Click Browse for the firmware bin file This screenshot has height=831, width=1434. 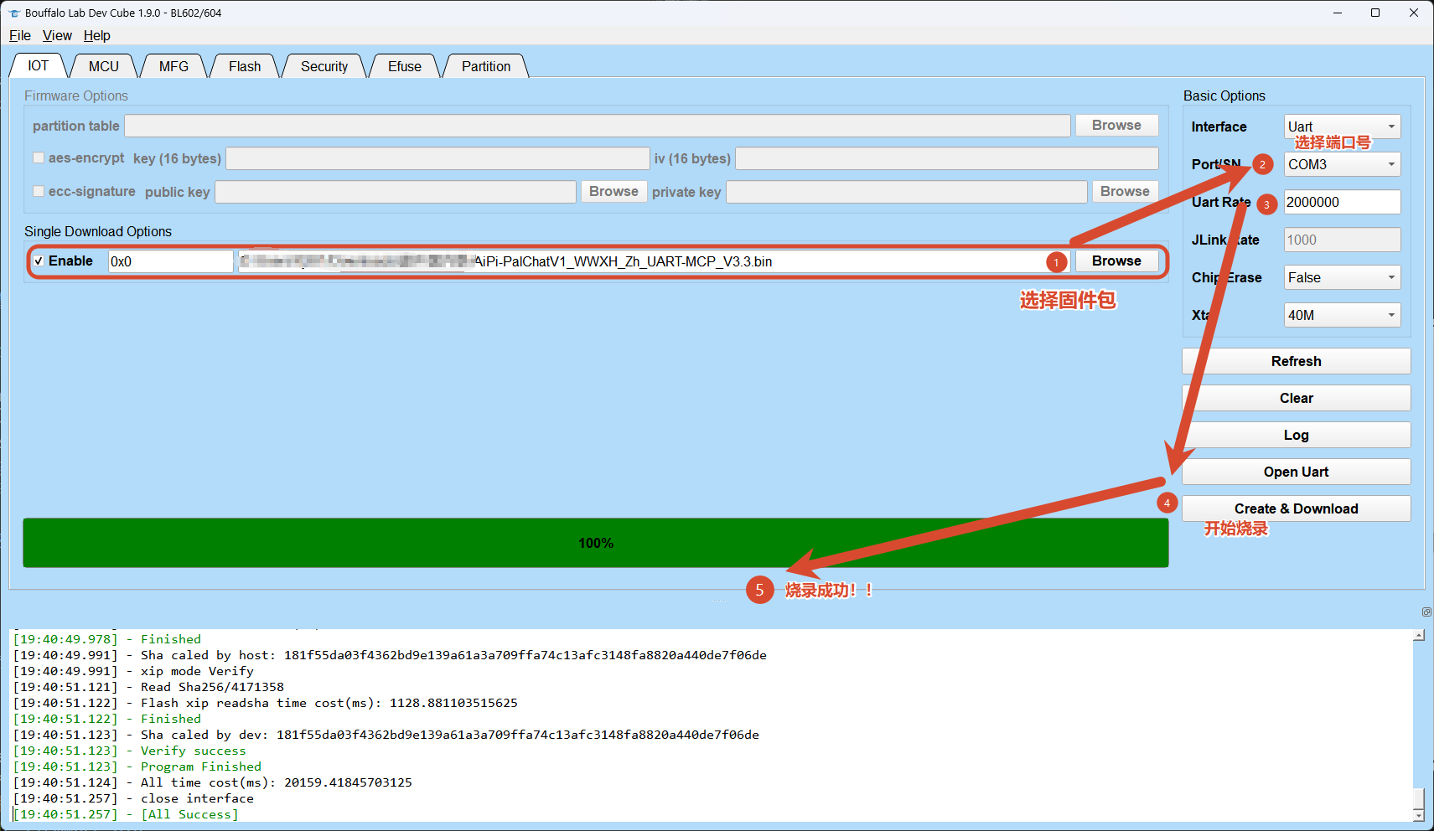[1116, 261]
